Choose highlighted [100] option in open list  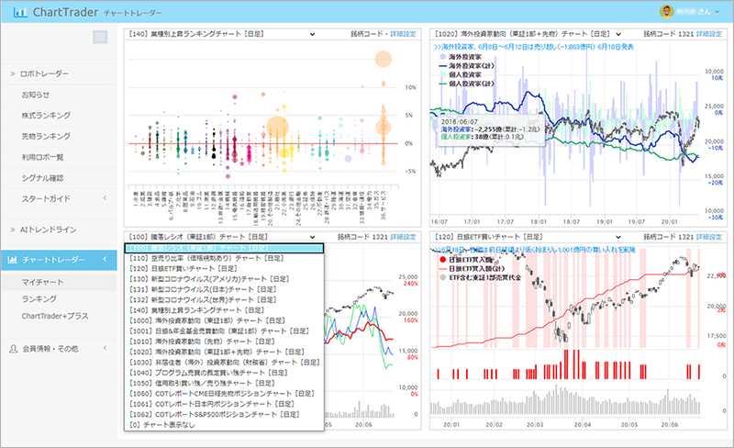(x=224, y=248)
